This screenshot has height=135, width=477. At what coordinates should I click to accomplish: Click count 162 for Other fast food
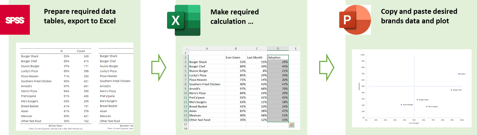pos(86,121)
